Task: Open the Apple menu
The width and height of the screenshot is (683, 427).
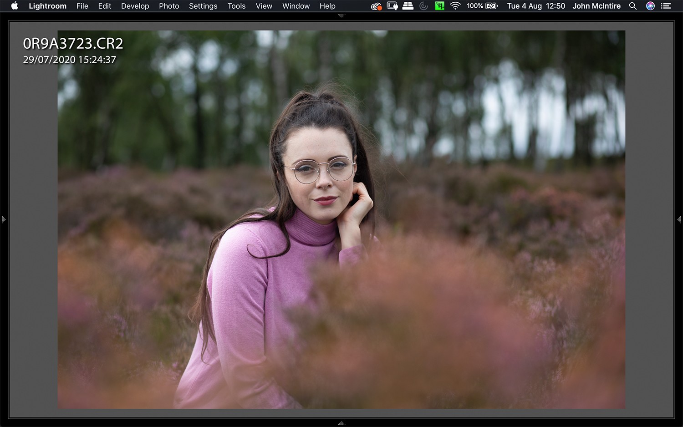Action: coord(14,6)
